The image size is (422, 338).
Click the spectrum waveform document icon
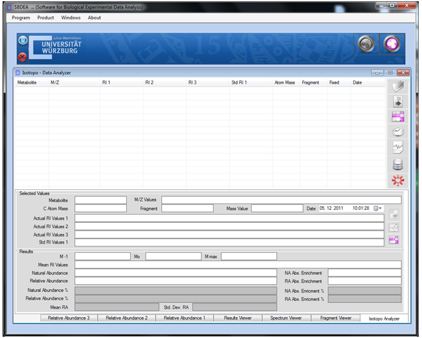click(x=397, y=148)
